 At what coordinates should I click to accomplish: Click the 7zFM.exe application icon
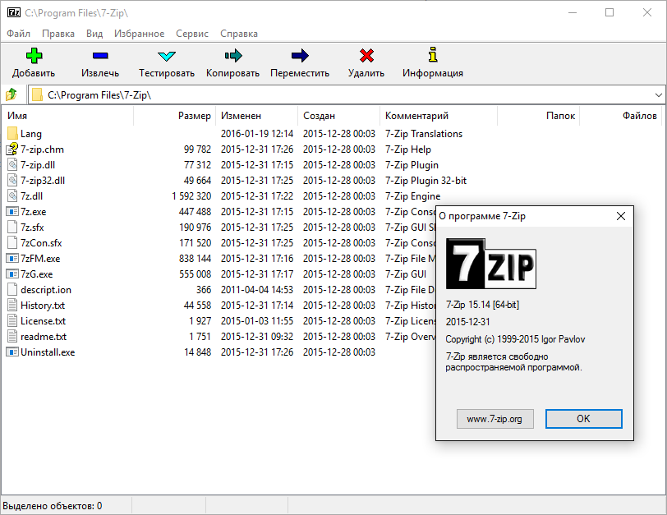coord(12,258)
